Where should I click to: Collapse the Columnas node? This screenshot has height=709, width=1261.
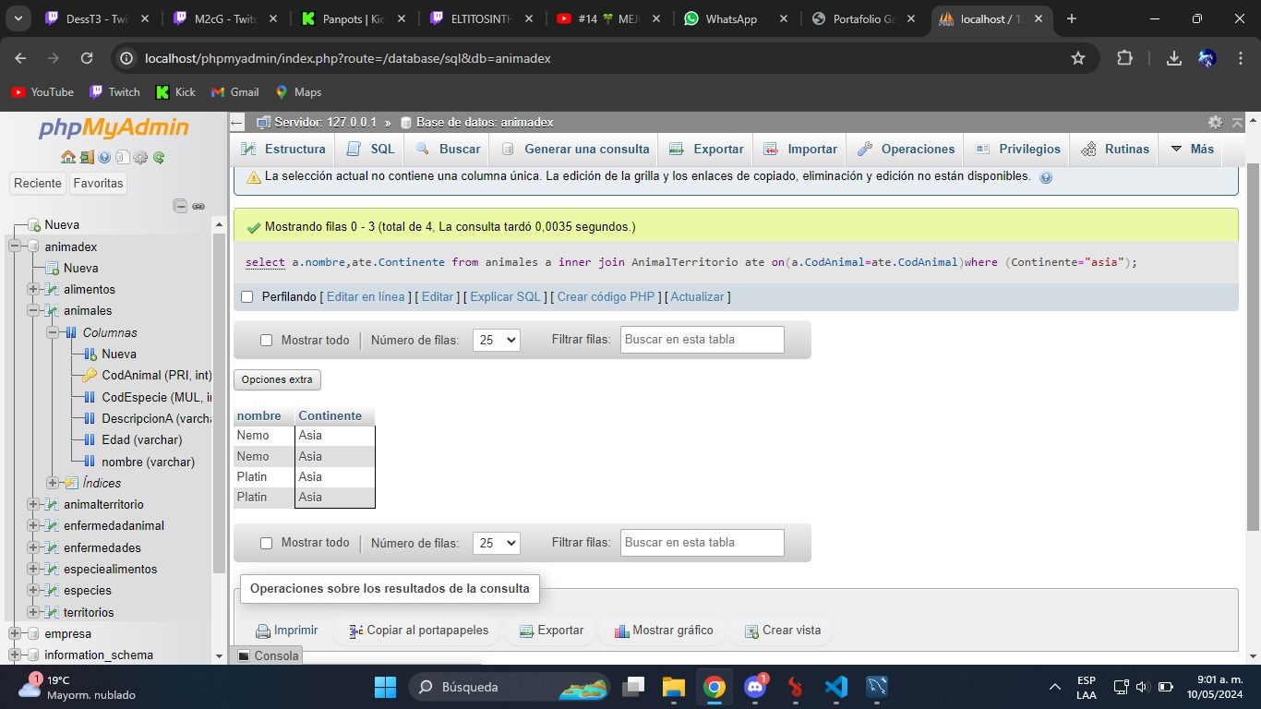pos(53,332)
